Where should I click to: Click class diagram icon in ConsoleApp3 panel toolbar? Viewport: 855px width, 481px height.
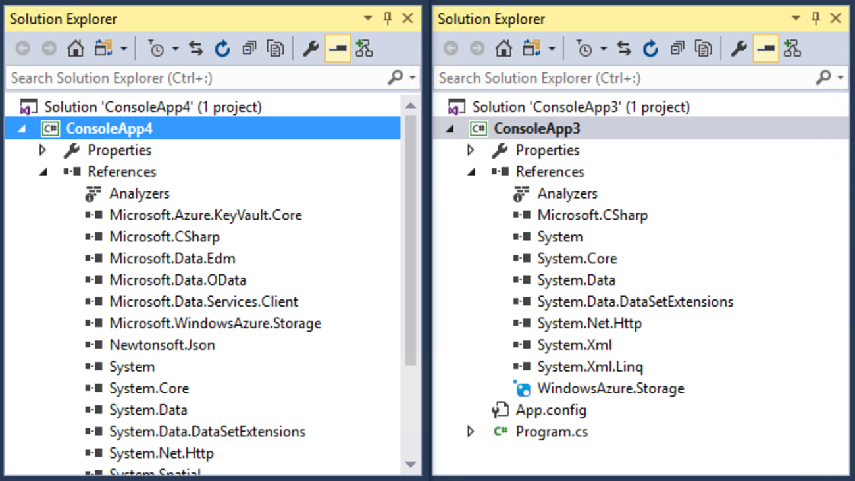tap(792, 48)
